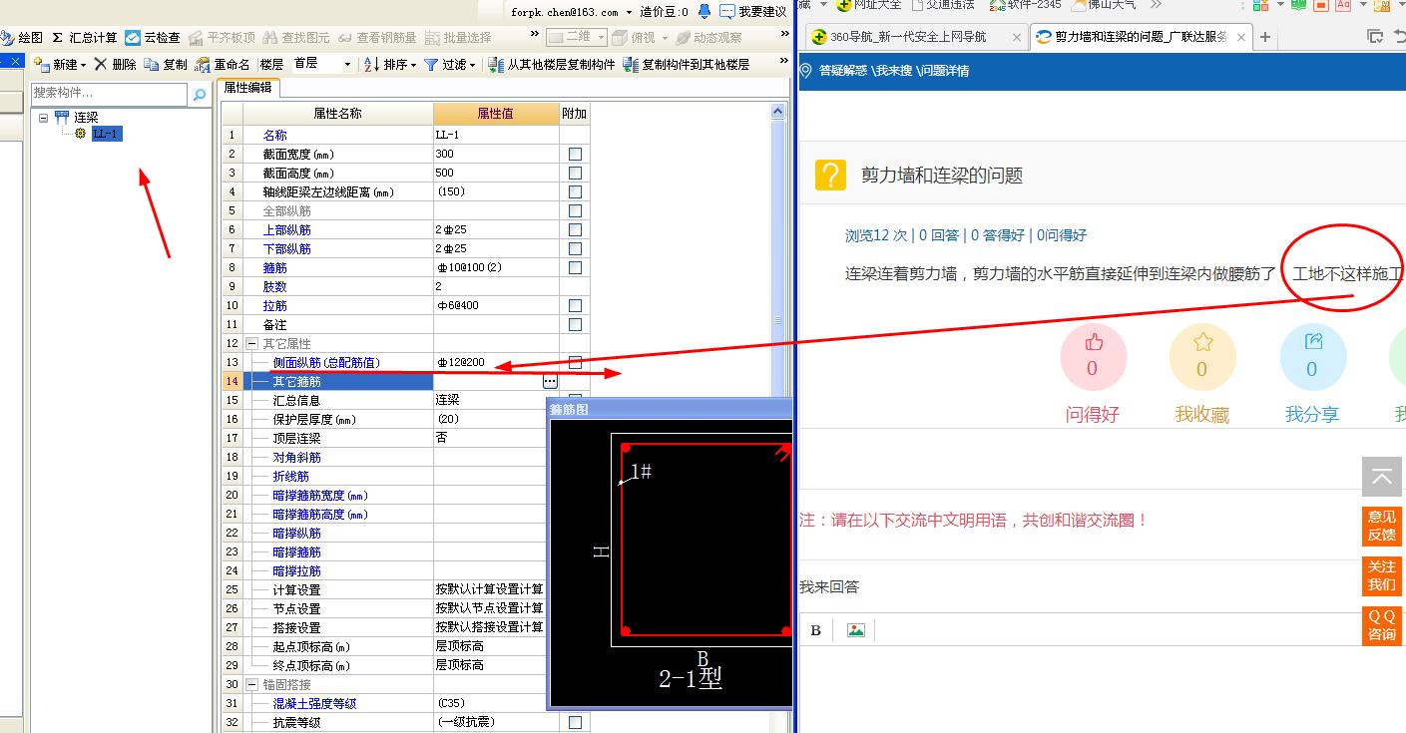Image resolution: width=1406 pixels, height=733 pixels.
Task: Toggle 附加 checkbox for 全部纵筋 row
Action: (575, 210)
